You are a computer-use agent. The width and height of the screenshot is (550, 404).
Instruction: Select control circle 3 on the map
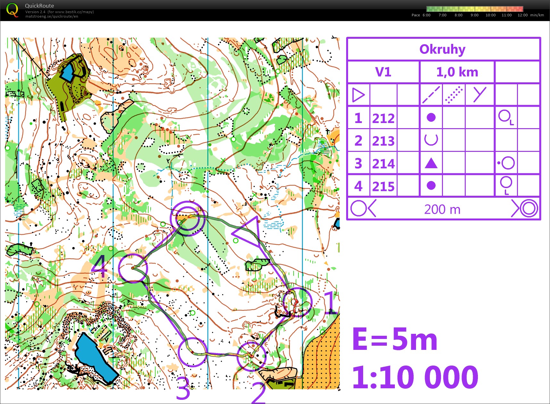click(192, 352)
